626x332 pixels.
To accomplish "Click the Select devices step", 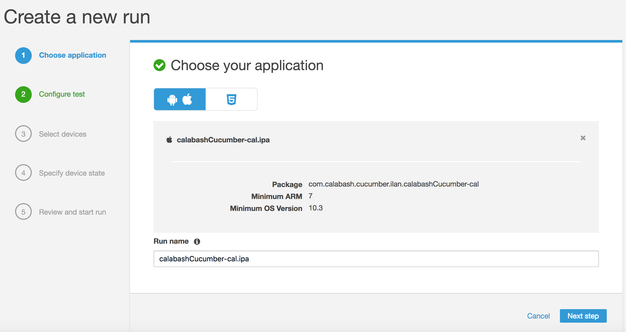I will pyautogui.click(x=62, y=134).
